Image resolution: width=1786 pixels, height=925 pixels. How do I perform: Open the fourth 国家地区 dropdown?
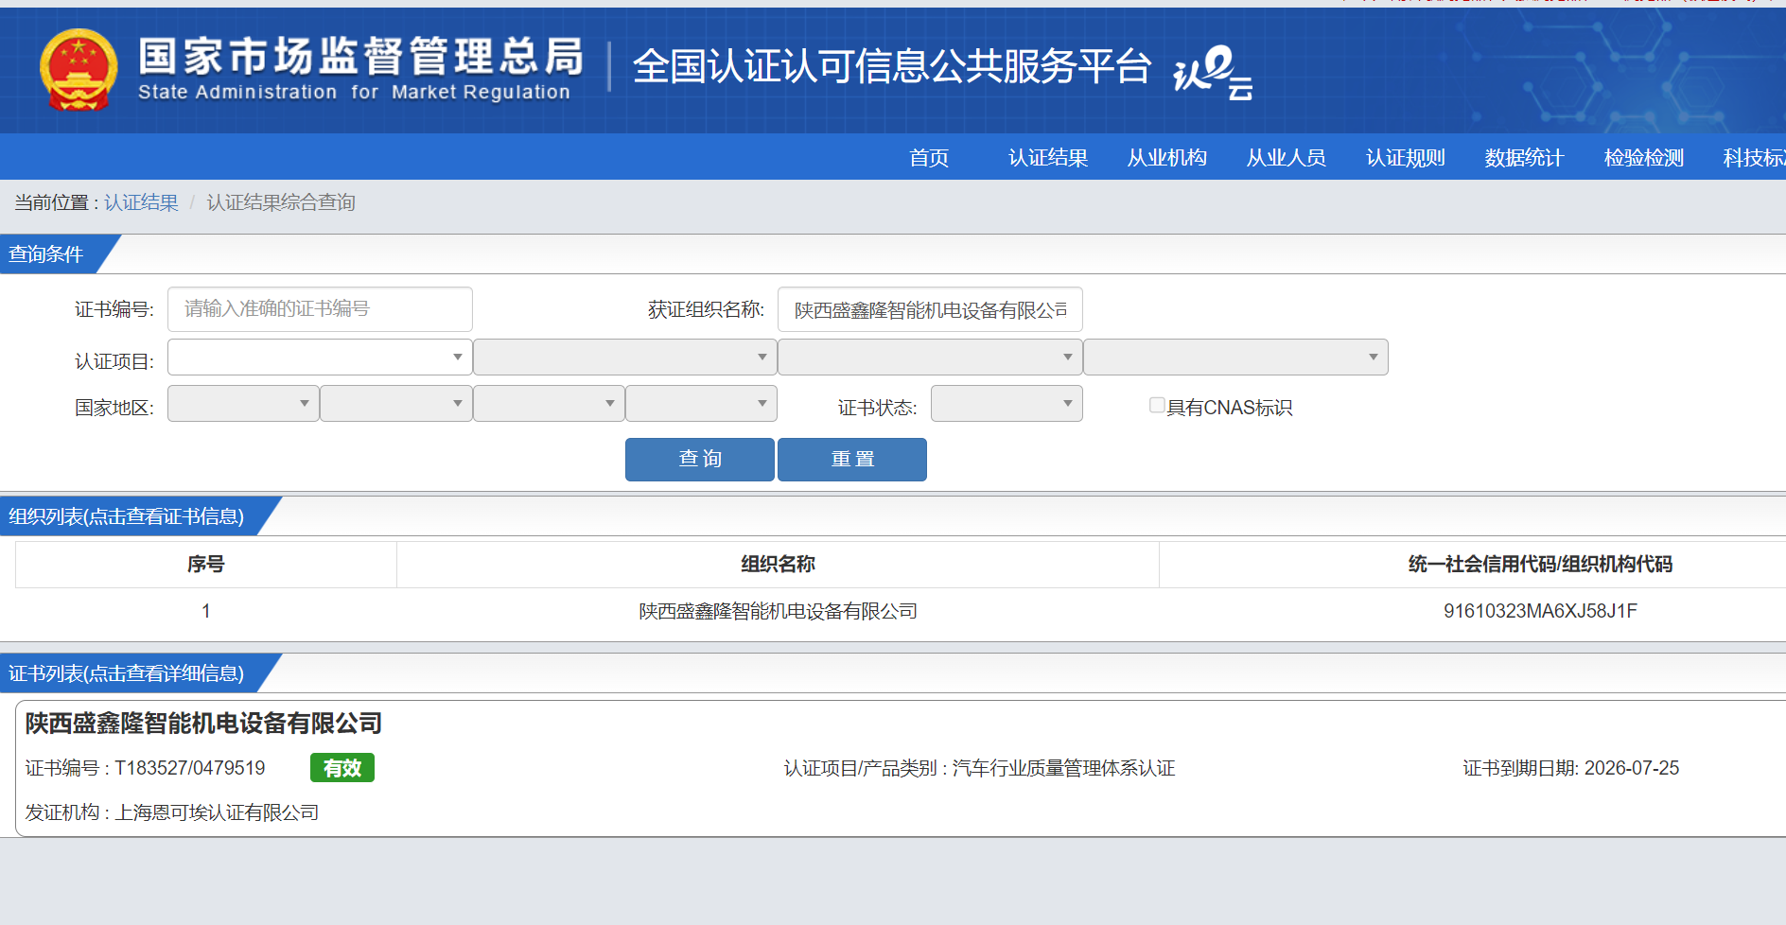click(x=701, y=404)
